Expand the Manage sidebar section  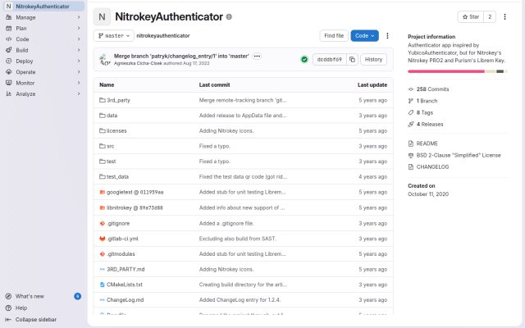[43, 17]
